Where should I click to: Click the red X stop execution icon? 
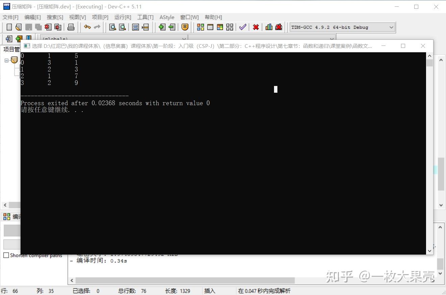256,27
